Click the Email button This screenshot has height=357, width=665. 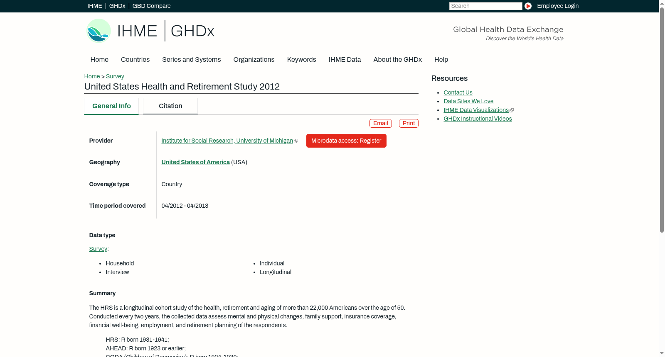pos(381,123)
